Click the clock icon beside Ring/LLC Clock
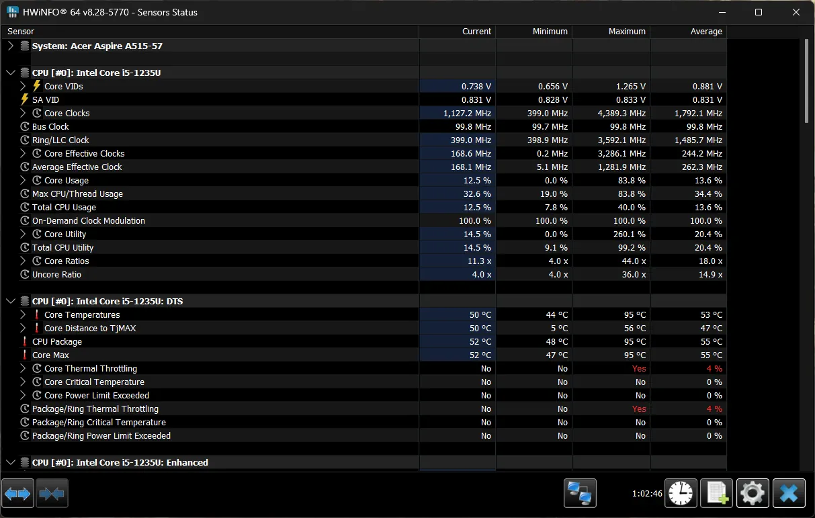 pyautogui.click(x=25, y=140)
